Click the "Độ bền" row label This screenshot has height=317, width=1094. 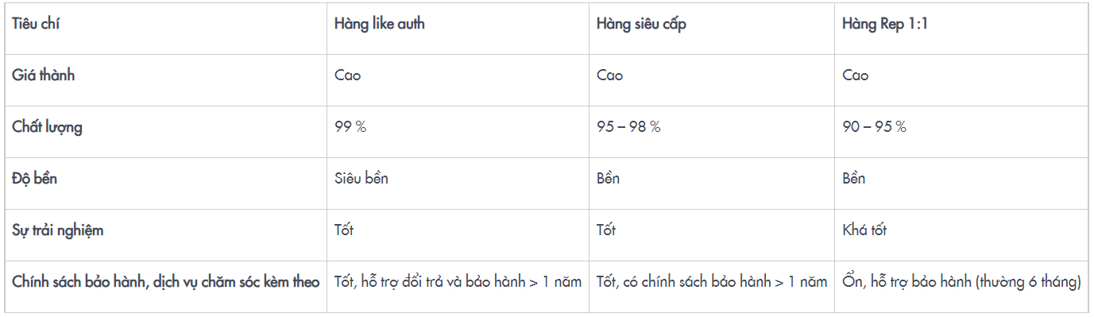point(34,179)
